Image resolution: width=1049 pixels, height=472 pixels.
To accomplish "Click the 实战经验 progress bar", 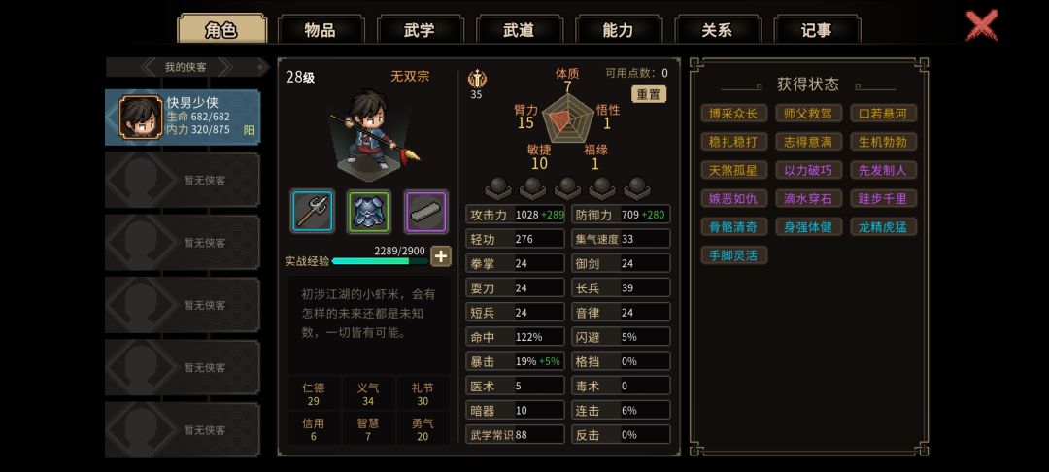I will (x=380, y=261).
